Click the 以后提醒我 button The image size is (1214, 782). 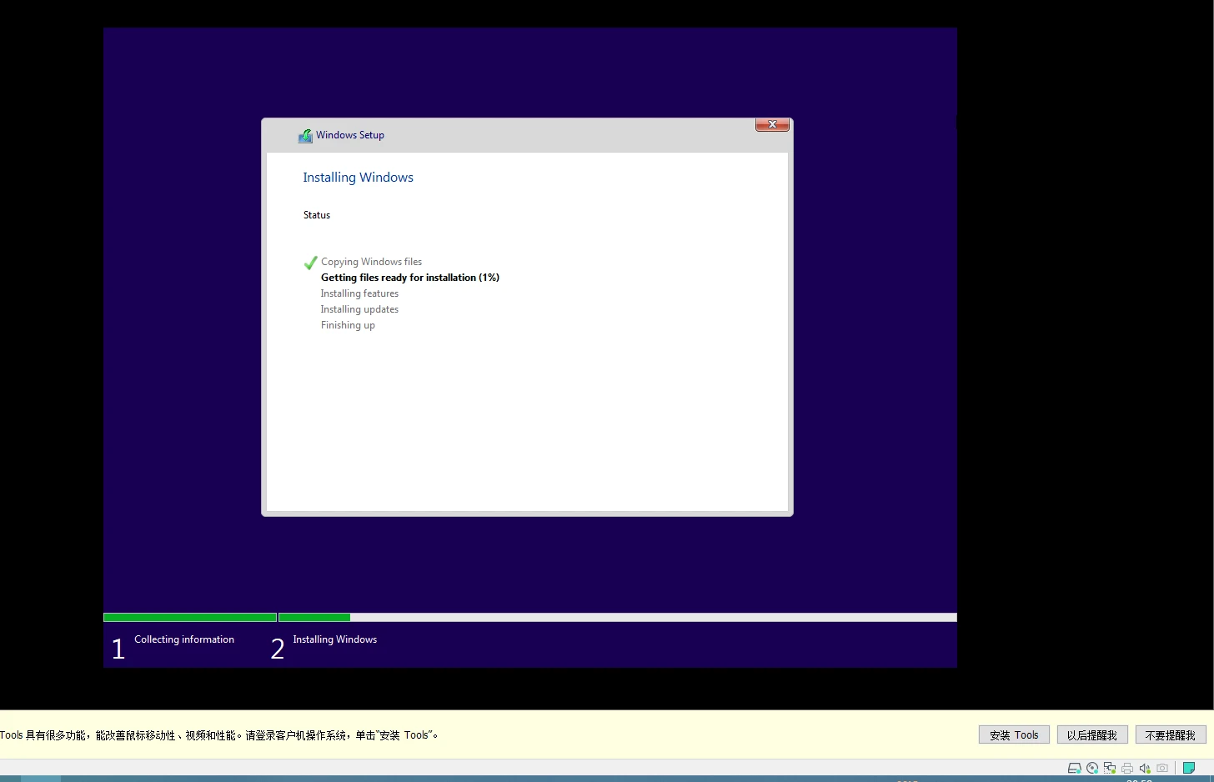coord(1092,734)
